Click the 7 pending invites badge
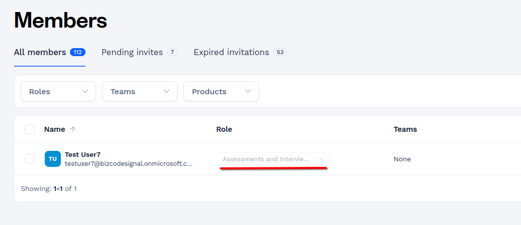Image resolution: width=521 pixels, height=225 pixels. [x=172, y=52]
